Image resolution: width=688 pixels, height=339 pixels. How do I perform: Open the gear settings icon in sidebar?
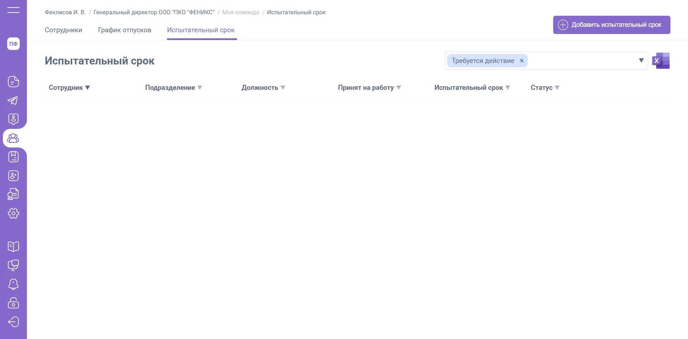click(x=13, y=213)
